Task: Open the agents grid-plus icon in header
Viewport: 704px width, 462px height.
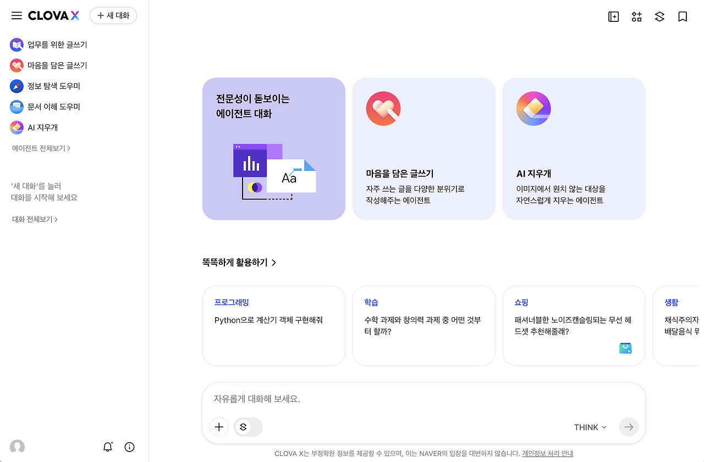Action: 637,16
